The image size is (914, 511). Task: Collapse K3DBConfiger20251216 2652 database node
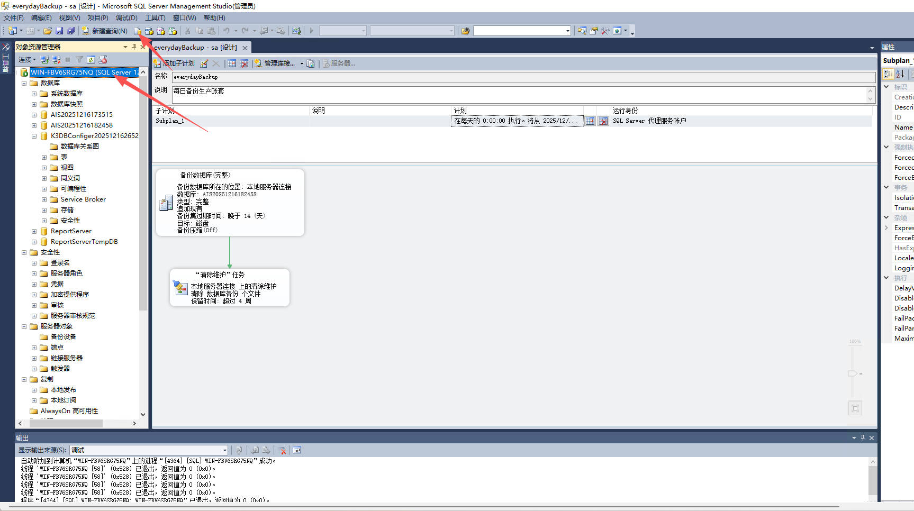pyautogui.click(x=34, y=136)
